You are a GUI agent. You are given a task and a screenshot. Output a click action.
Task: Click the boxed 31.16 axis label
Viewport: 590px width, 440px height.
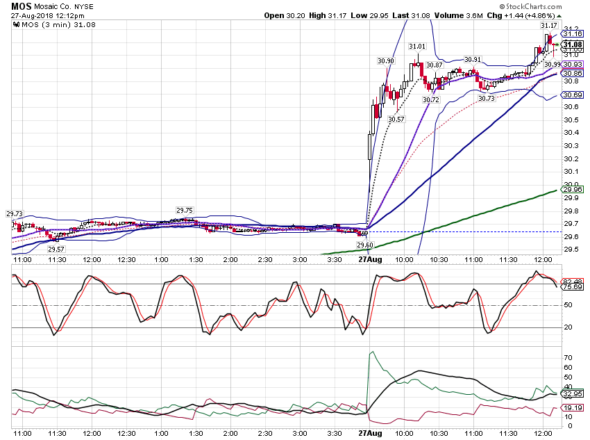pos(573,33)
